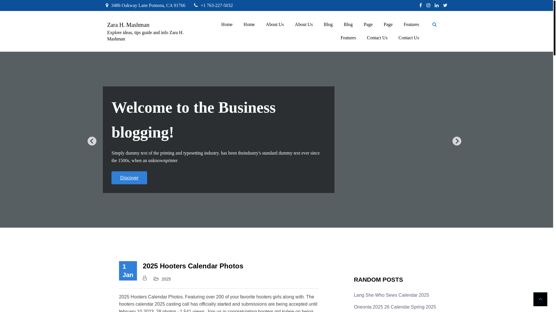Advance slider with right arrow
Screen dimensions: 556x312
[457, 141]
